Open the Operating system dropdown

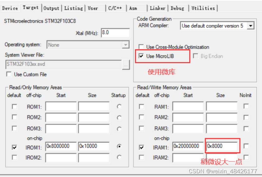pos(88,45)
